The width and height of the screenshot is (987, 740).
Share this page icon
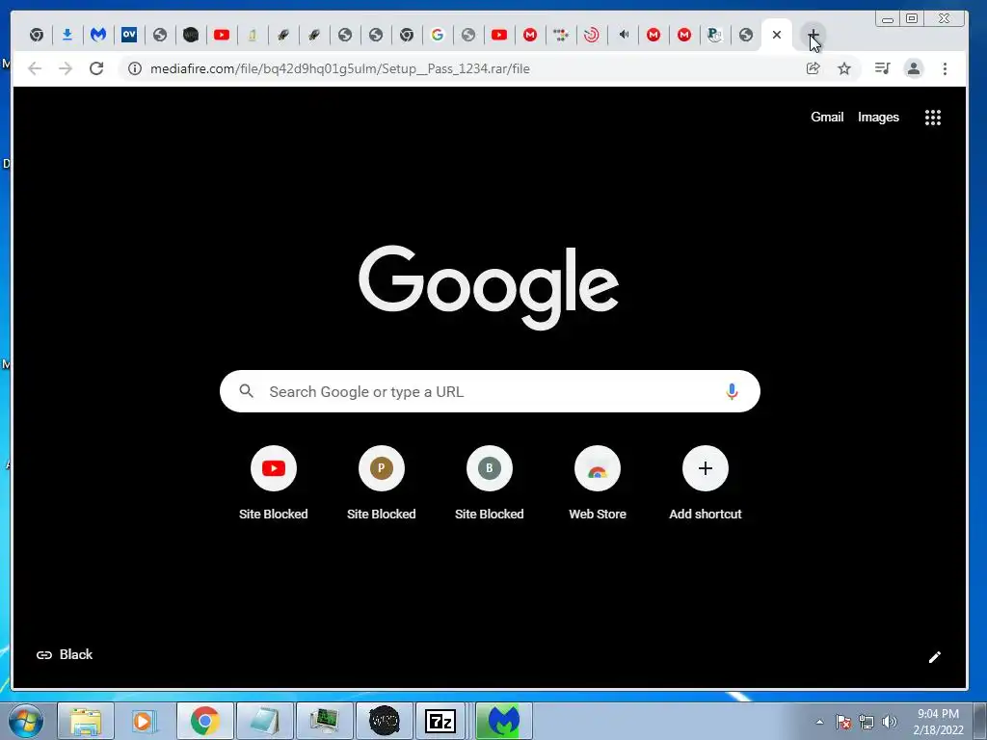814,68
